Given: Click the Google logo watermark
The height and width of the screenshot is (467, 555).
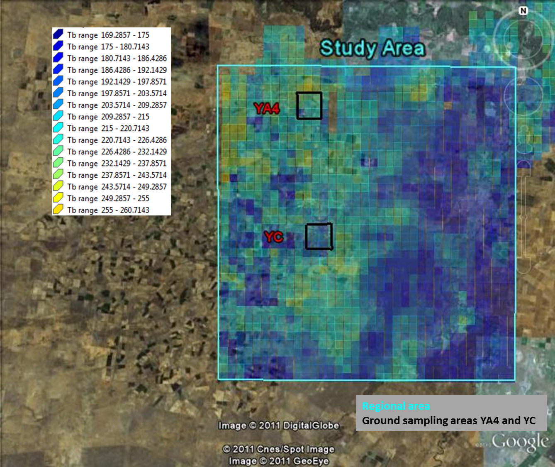Looking at the screenshot, I should (520, 442).
